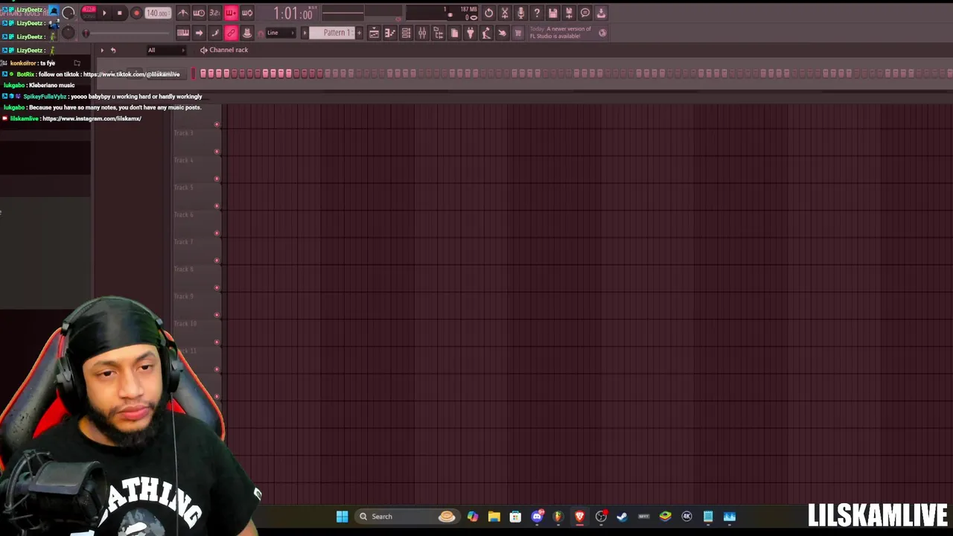Start playback with the Play button

click(x=104, y=13)
